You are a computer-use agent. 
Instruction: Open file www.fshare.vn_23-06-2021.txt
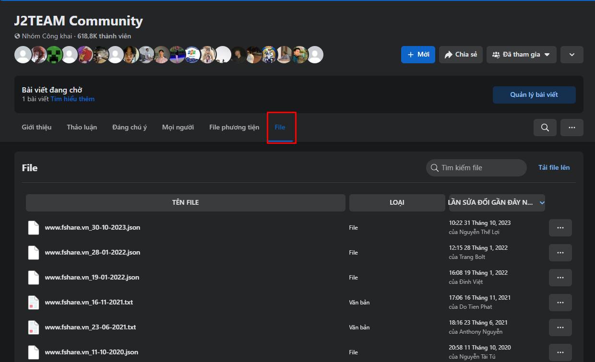click(x=91, y=327)
